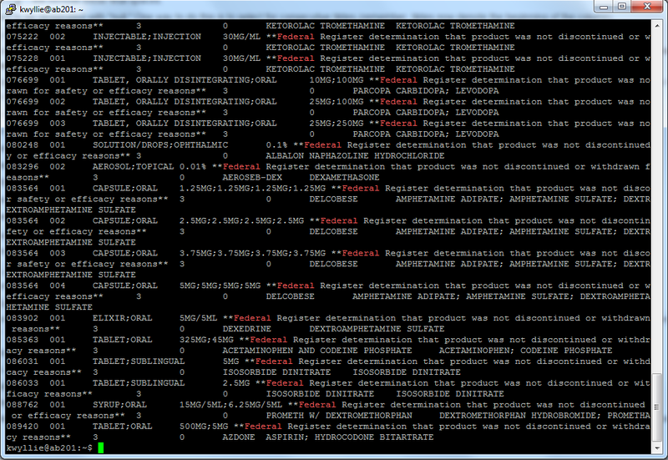Select application number 083296
The image size is (668, 460).
(x=23, y=167)
